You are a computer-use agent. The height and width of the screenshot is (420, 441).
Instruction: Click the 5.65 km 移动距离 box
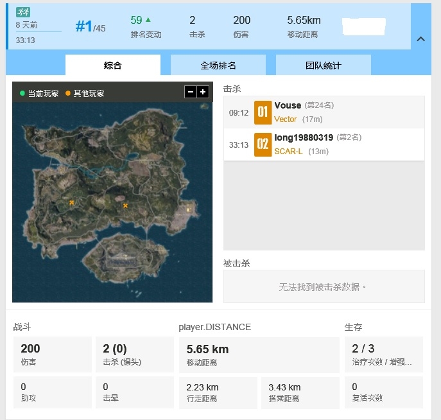259,354
